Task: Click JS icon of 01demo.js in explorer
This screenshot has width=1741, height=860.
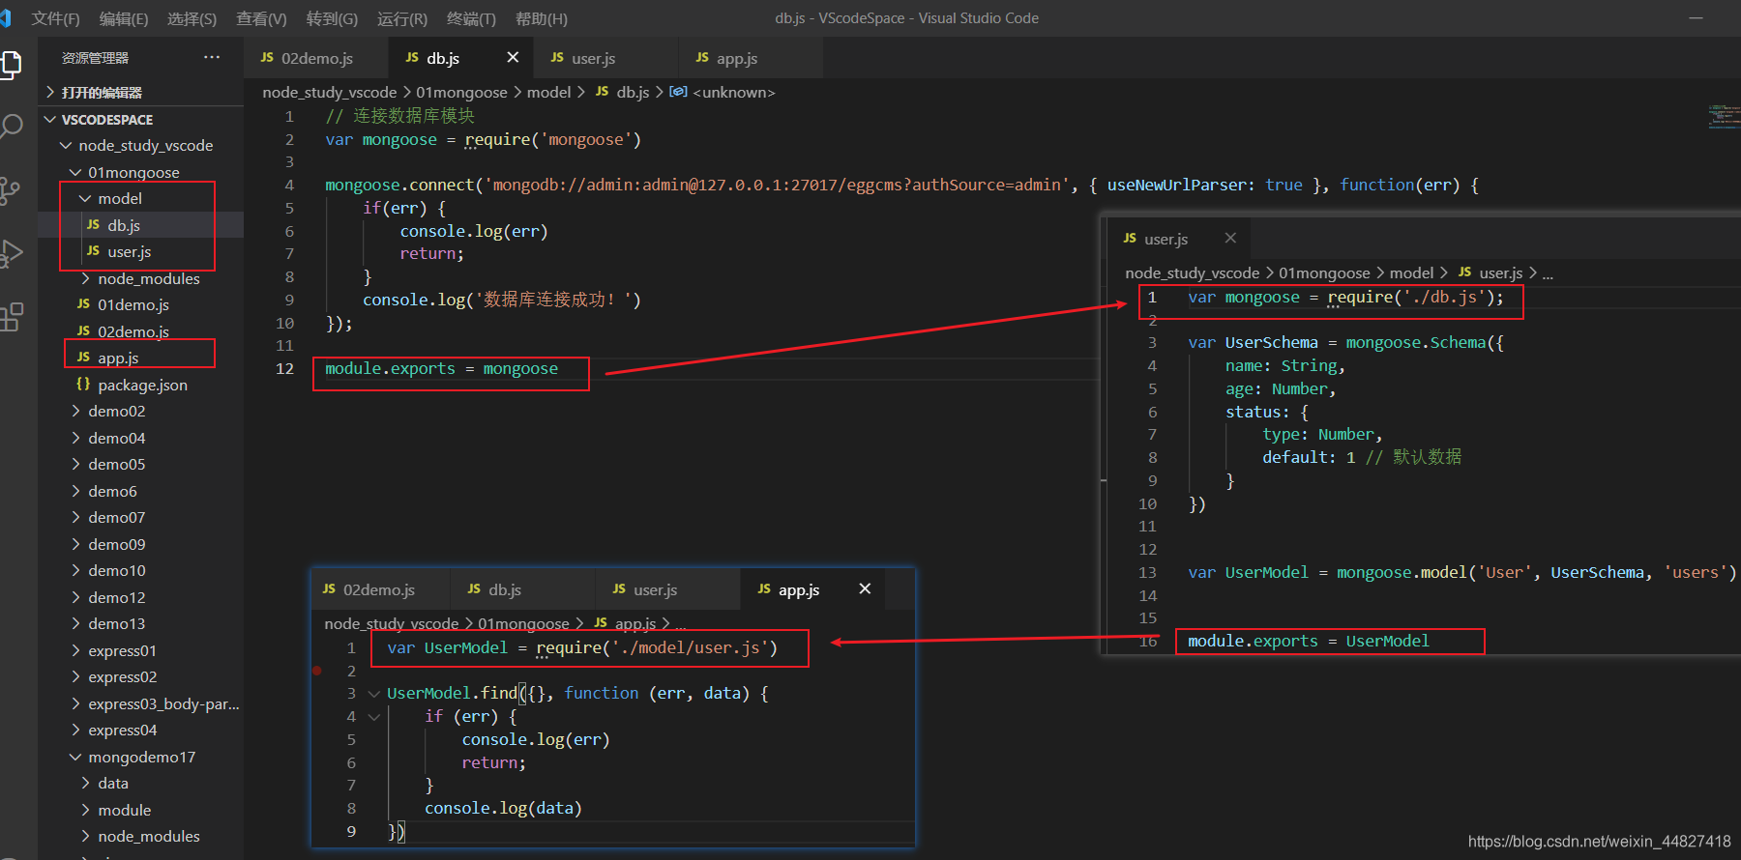Action: pyautogui.click(x=83, y=304)
